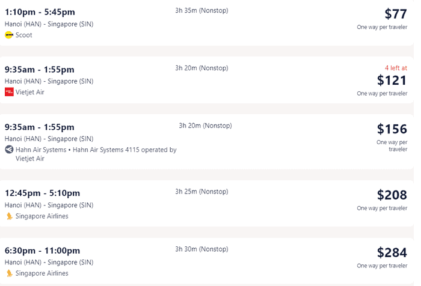Click Singapore Airlines logo on 12:45pm flight
This screenshot has width=421, height=286.
coord(10,216)
